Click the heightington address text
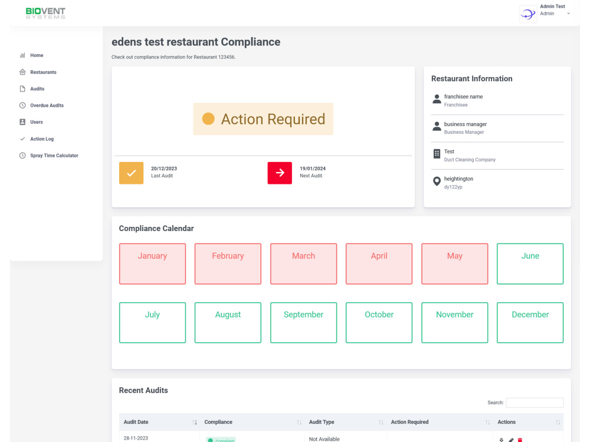This screenshot has height=442, width=590. (458, 179)
